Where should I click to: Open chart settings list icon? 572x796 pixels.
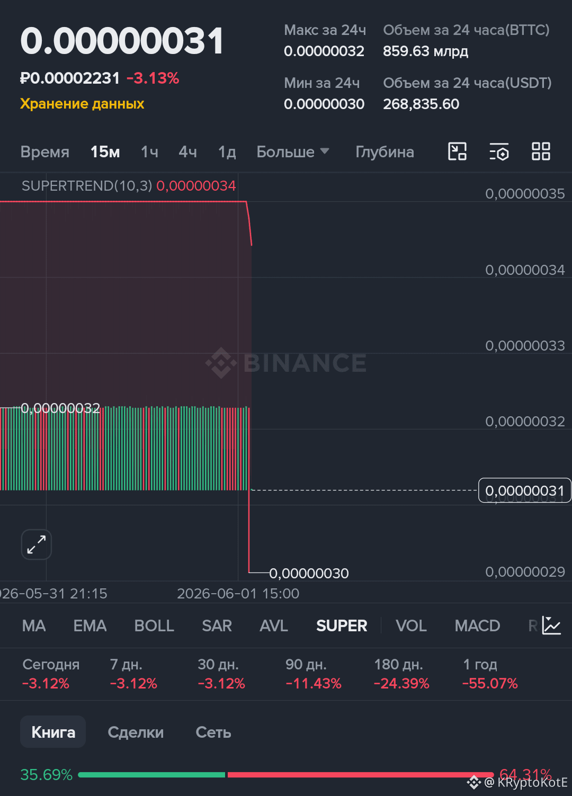point(499,151)
